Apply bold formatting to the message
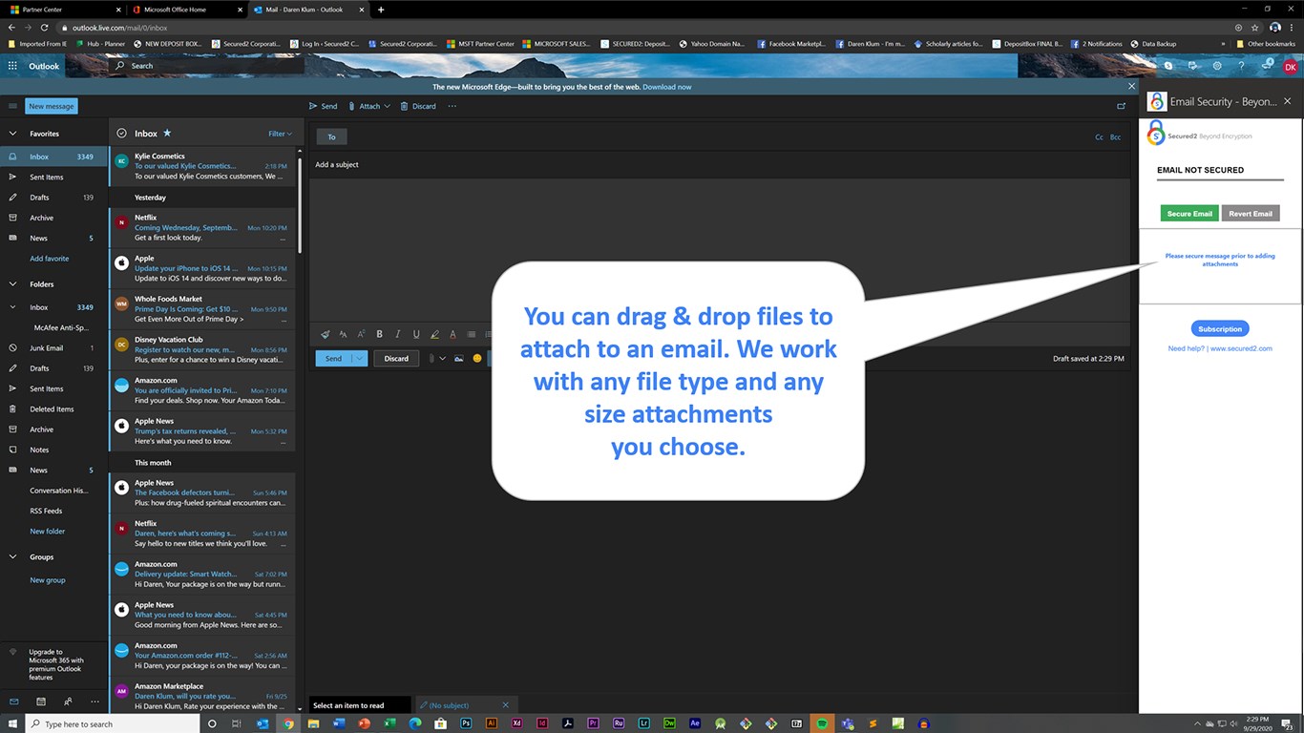 [379, 334]
